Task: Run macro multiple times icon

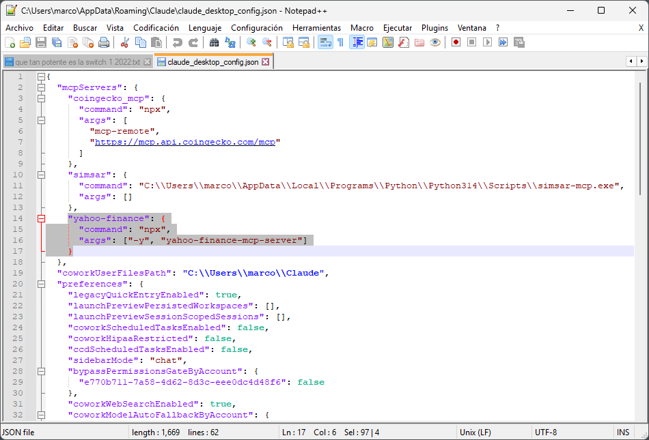Action: [x=503, y=42]
